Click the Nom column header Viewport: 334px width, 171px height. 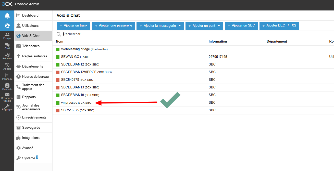coord(59,41)
